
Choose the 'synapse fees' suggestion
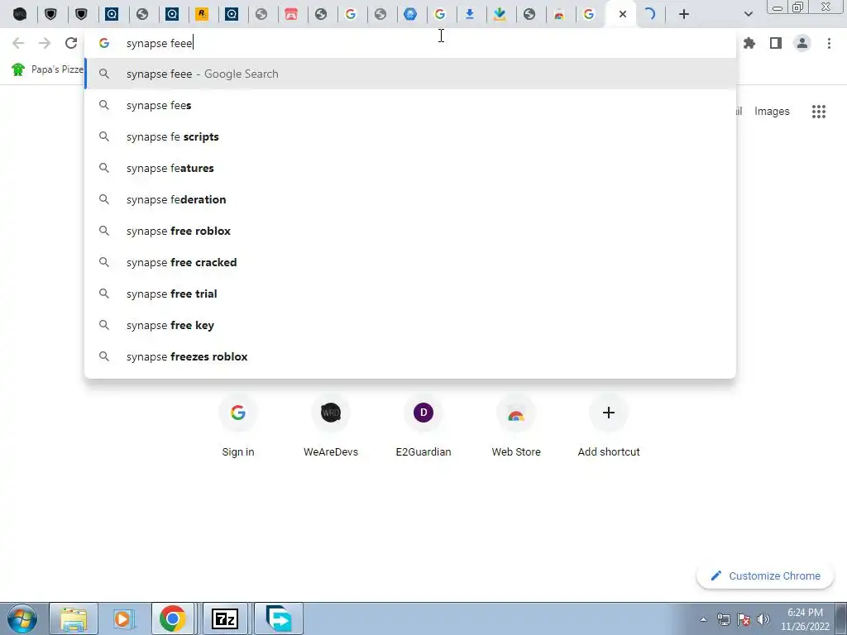pyautogui.click(x=410, y=105)
